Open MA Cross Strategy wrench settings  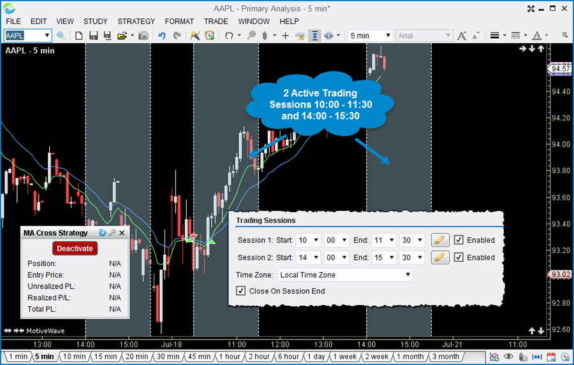pos(112,233)
